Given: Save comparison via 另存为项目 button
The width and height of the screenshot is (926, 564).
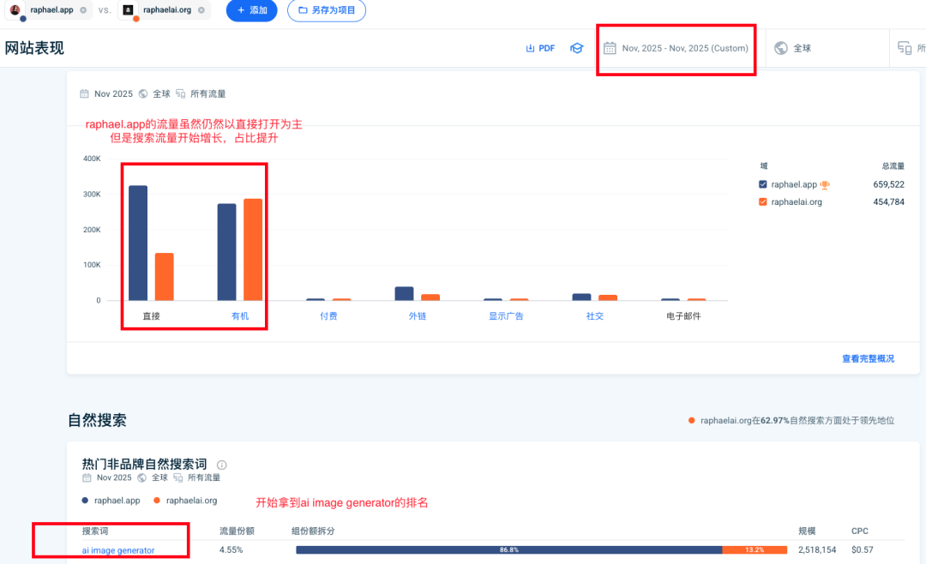Looking at the screenshot, I should (x=327, y=10).
